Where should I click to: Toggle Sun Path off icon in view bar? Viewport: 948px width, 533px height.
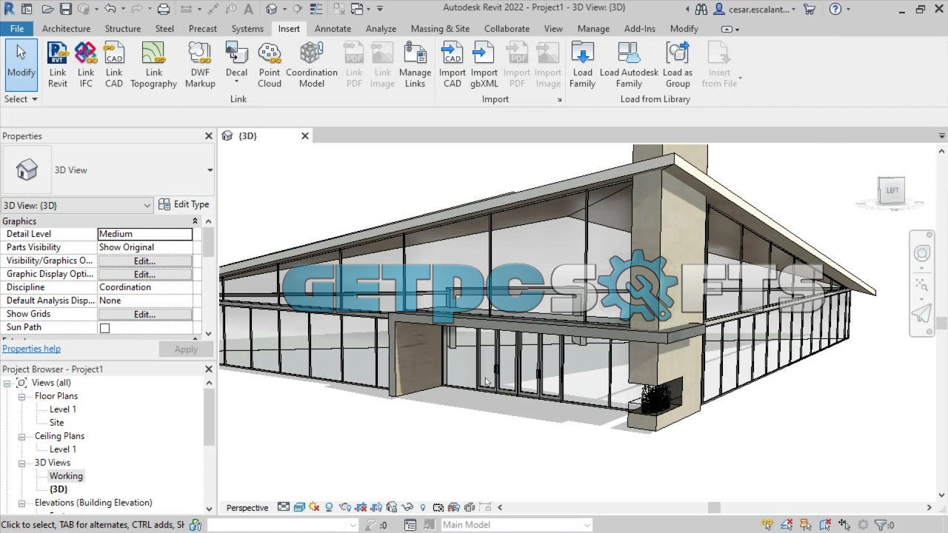(314, 507)
